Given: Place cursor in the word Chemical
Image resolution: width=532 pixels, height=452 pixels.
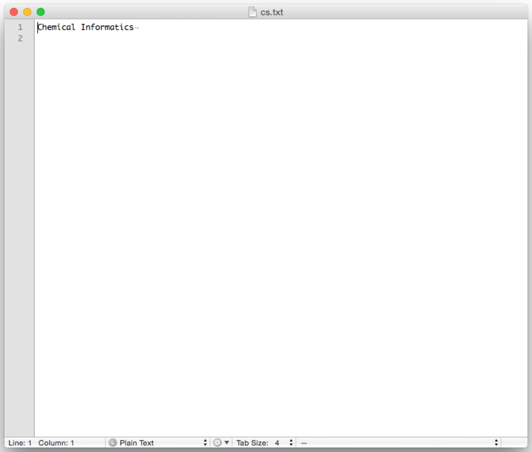Looking at the screenshot, I should pyautogui.click(x=56, y=27).
